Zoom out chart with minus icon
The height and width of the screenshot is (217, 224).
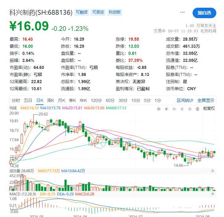click(x=174, y=109)
